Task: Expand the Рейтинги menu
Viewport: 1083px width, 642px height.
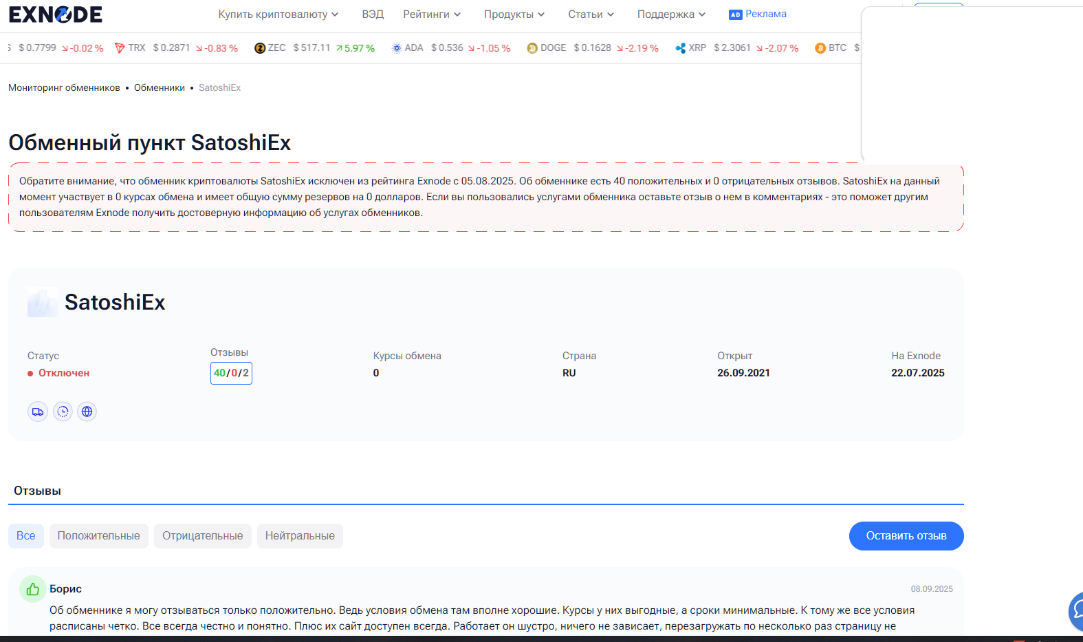Action: coord(432,14)
